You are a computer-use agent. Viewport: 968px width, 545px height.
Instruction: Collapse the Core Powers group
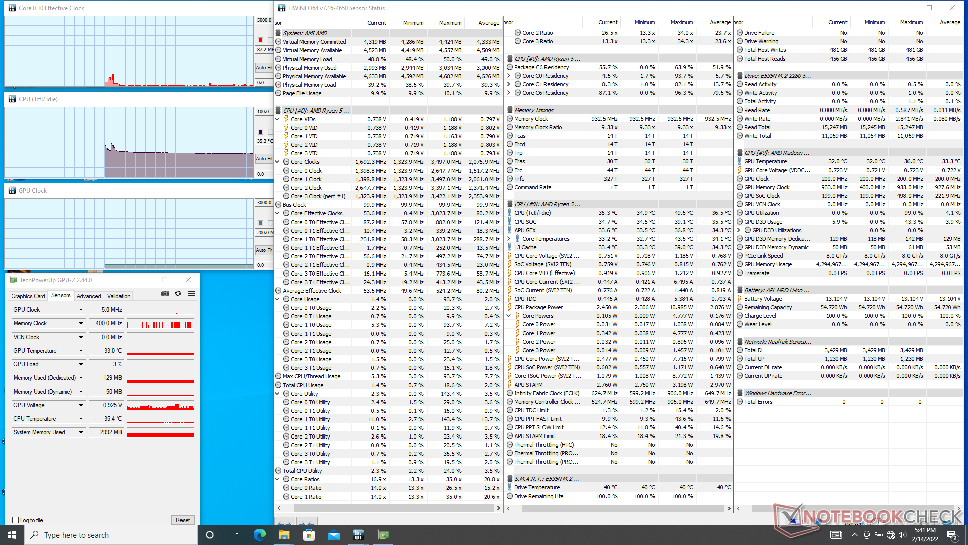click(x=509, y=316)
